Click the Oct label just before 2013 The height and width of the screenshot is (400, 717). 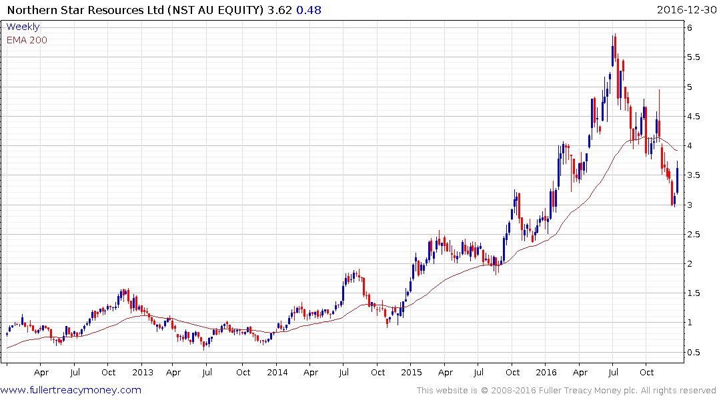tap(108, 372)
